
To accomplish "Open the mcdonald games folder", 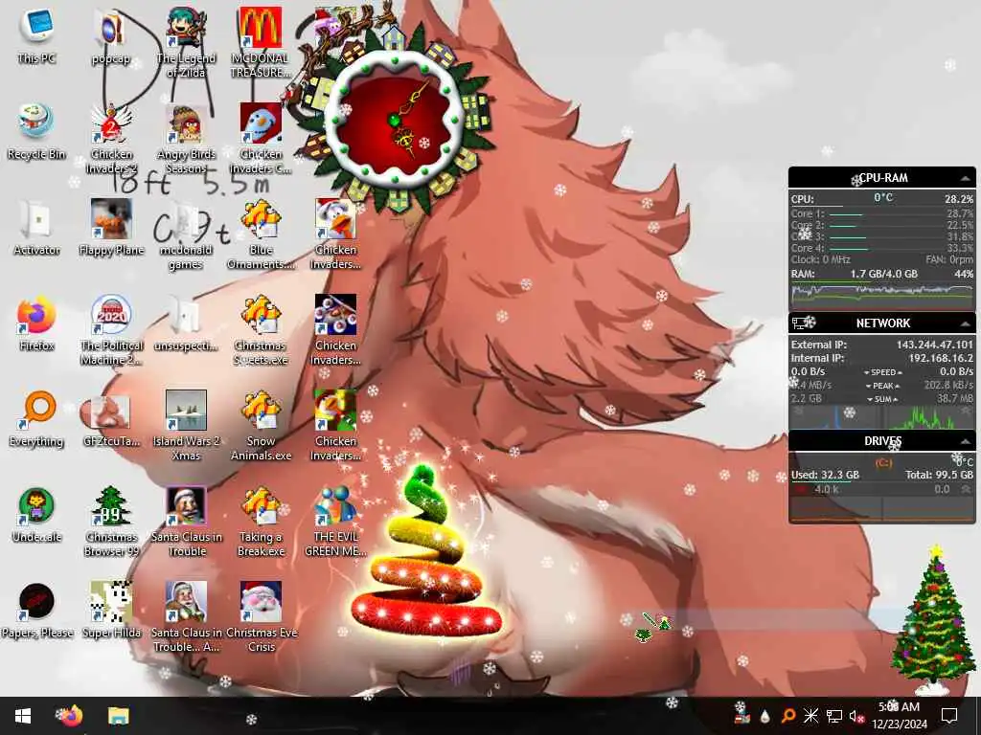I will pyautogui.click(x=186, y=234).
